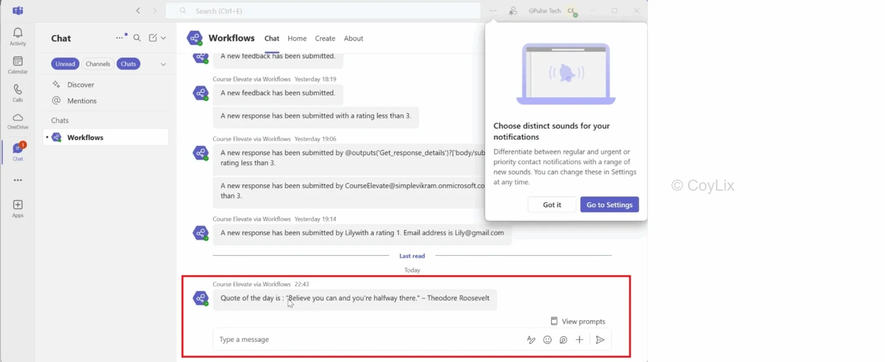Click the plus icon in message box

tap(579, 340)
